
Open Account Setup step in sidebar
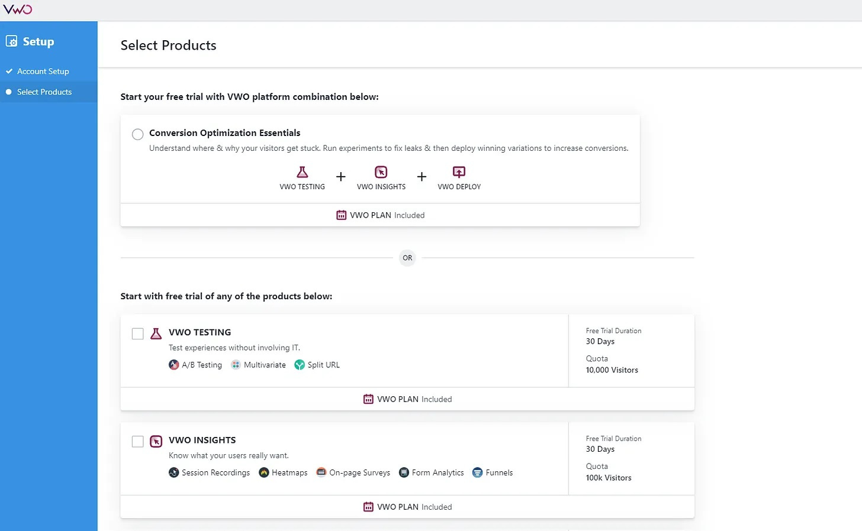pos(49,71)
